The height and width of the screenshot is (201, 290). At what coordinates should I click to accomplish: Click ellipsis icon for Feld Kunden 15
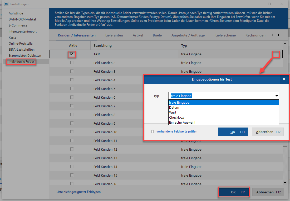(x=276, y=175)
